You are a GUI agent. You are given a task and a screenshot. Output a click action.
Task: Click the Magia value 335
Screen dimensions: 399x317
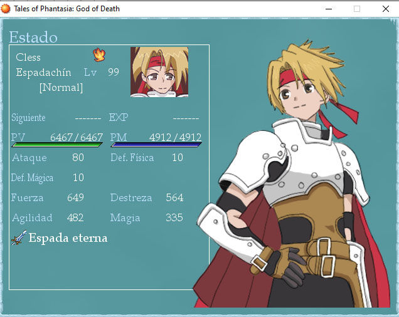(x=174, y=217)
